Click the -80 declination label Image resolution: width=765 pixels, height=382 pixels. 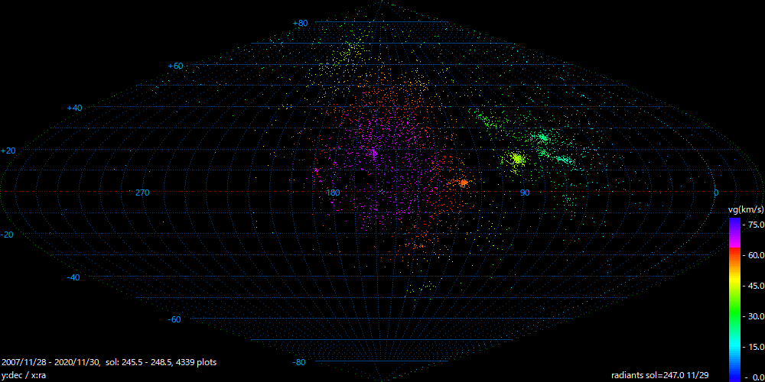tap(299, 362)
